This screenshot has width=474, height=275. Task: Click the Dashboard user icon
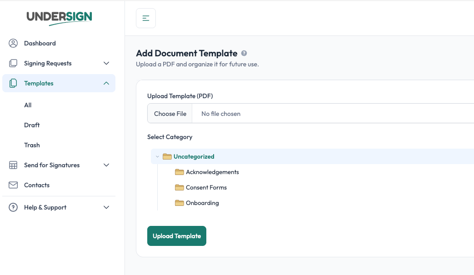point(13,43)
